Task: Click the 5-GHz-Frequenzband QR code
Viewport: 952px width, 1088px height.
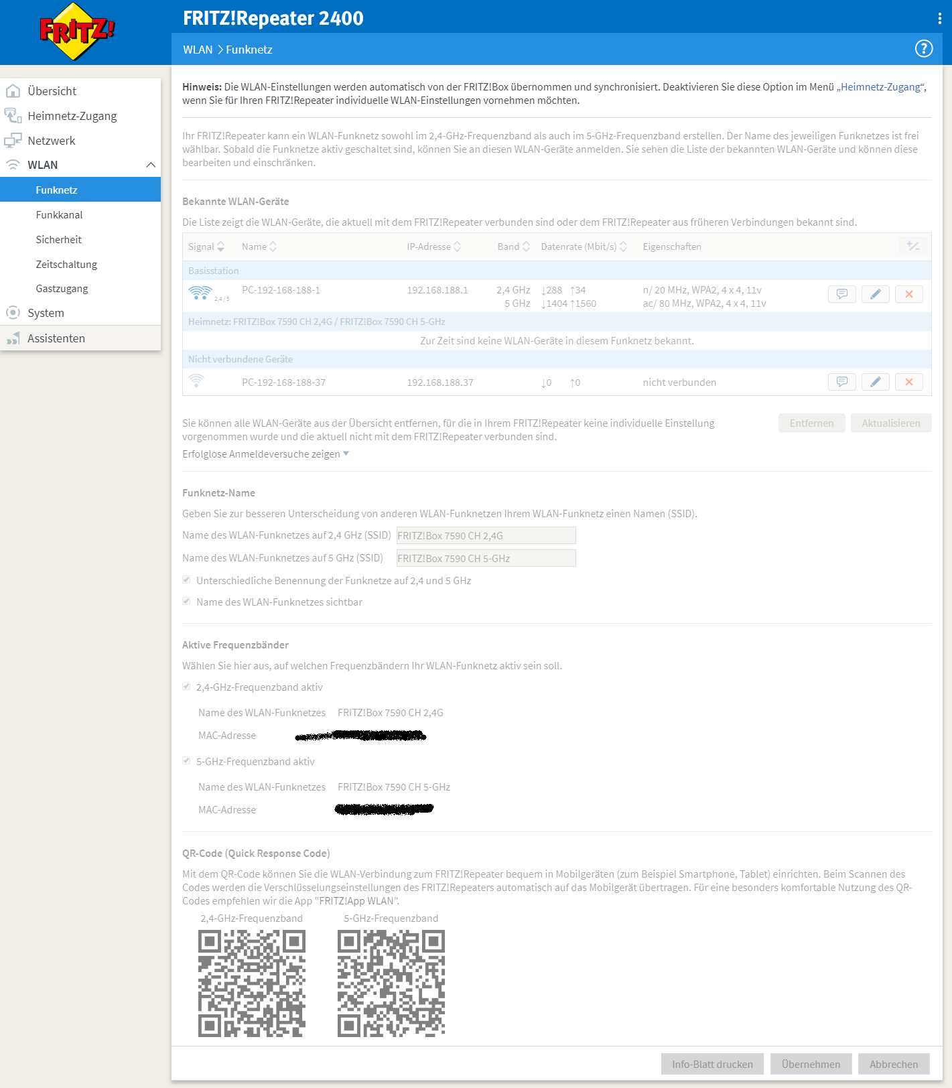Action: click(391, 983)
